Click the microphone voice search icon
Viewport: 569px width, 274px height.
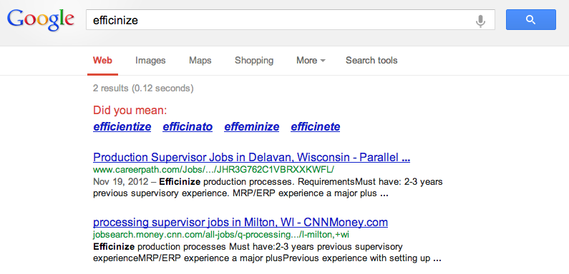pyautogui.click(x=480, y=21)
